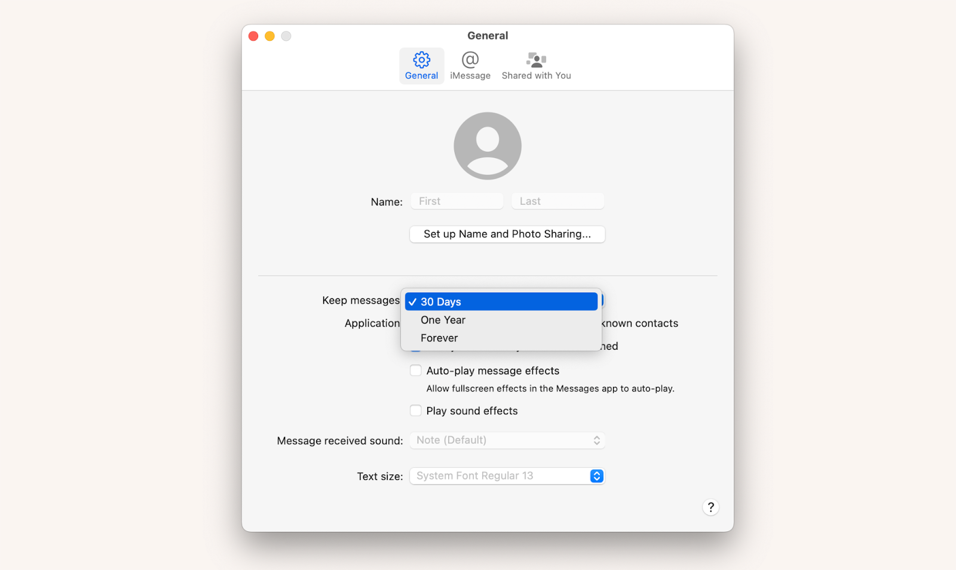Open the help question mark button
The image size is (956, 570).
(x=710, y=507)
